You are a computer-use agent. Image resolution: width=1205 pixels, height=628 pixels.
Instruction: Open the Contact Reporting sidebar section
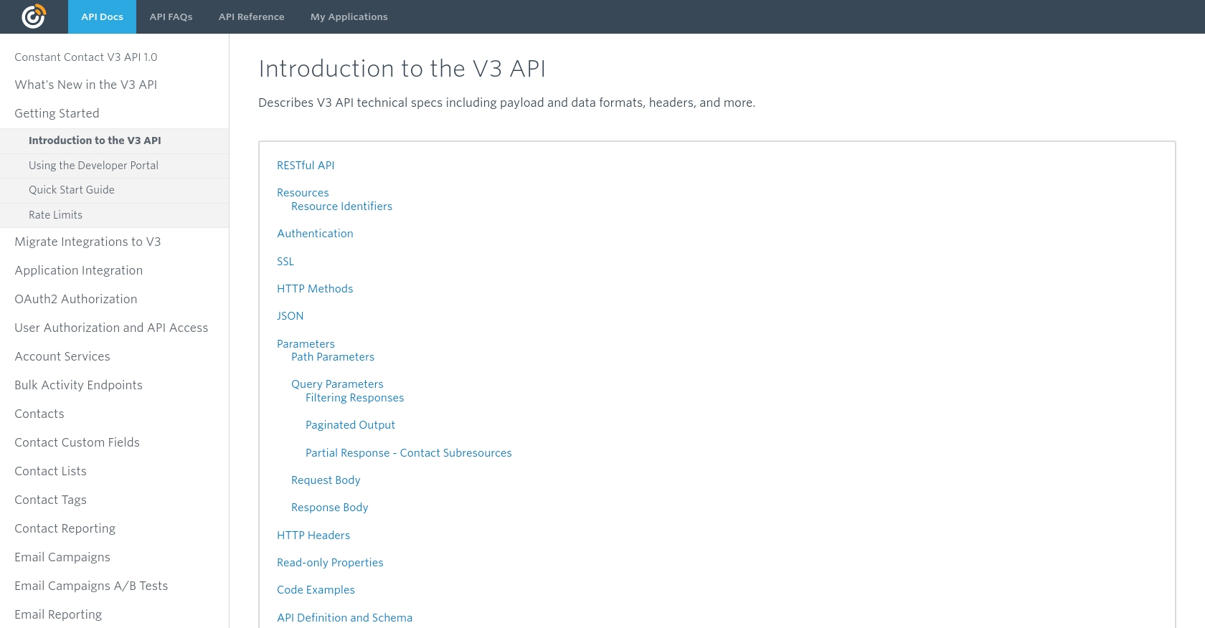pos(65,529)
